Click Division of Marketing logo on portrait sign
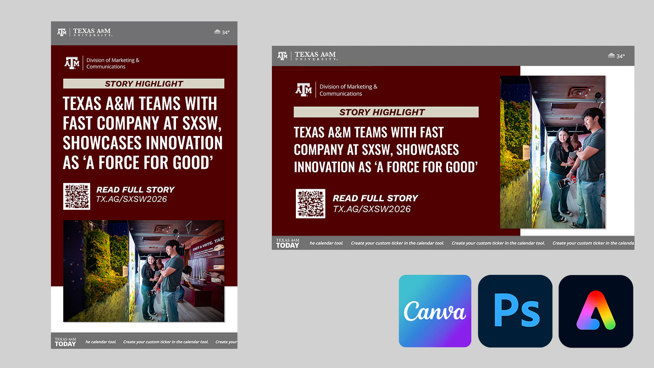The image size is (654, 368). (102, 63)
